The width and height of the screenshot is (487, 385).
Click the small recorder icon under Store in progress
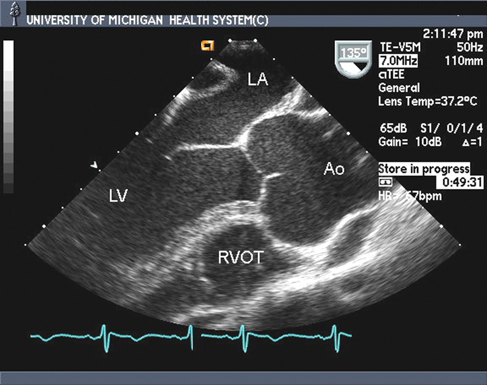(x=384, y=181)
